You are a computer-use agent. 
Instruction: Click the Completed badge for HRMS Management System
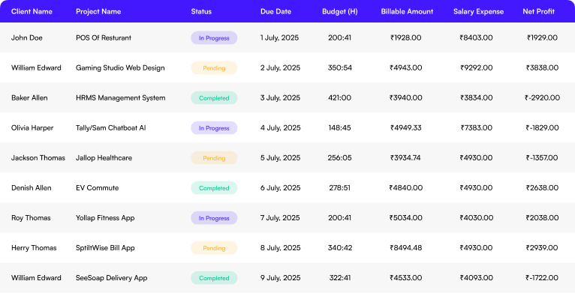tap(214, 97)
